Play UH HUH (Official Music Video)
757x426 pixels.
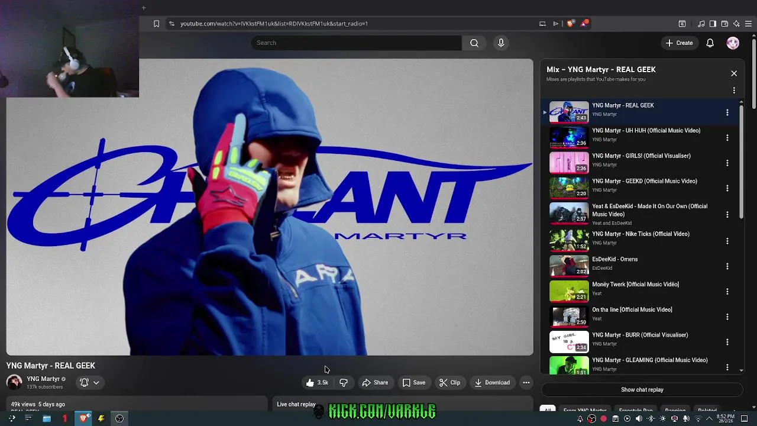click(x=646, y=130)
